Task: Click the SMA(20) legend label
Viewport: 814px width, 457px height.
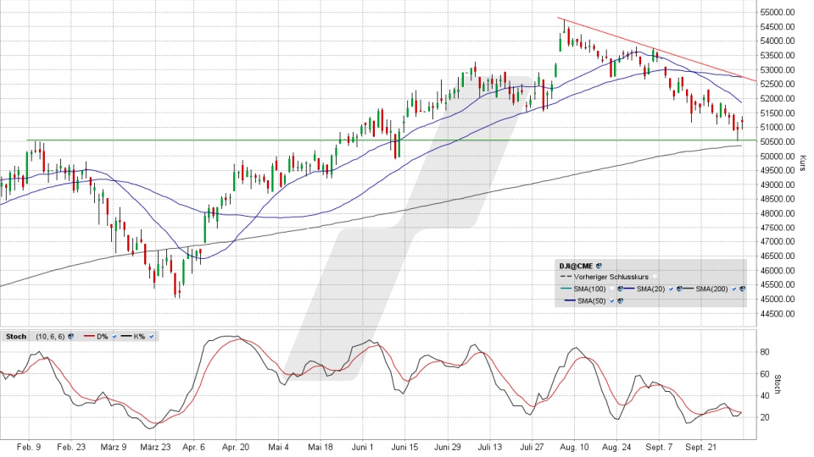Action: (x=651, y=289)
